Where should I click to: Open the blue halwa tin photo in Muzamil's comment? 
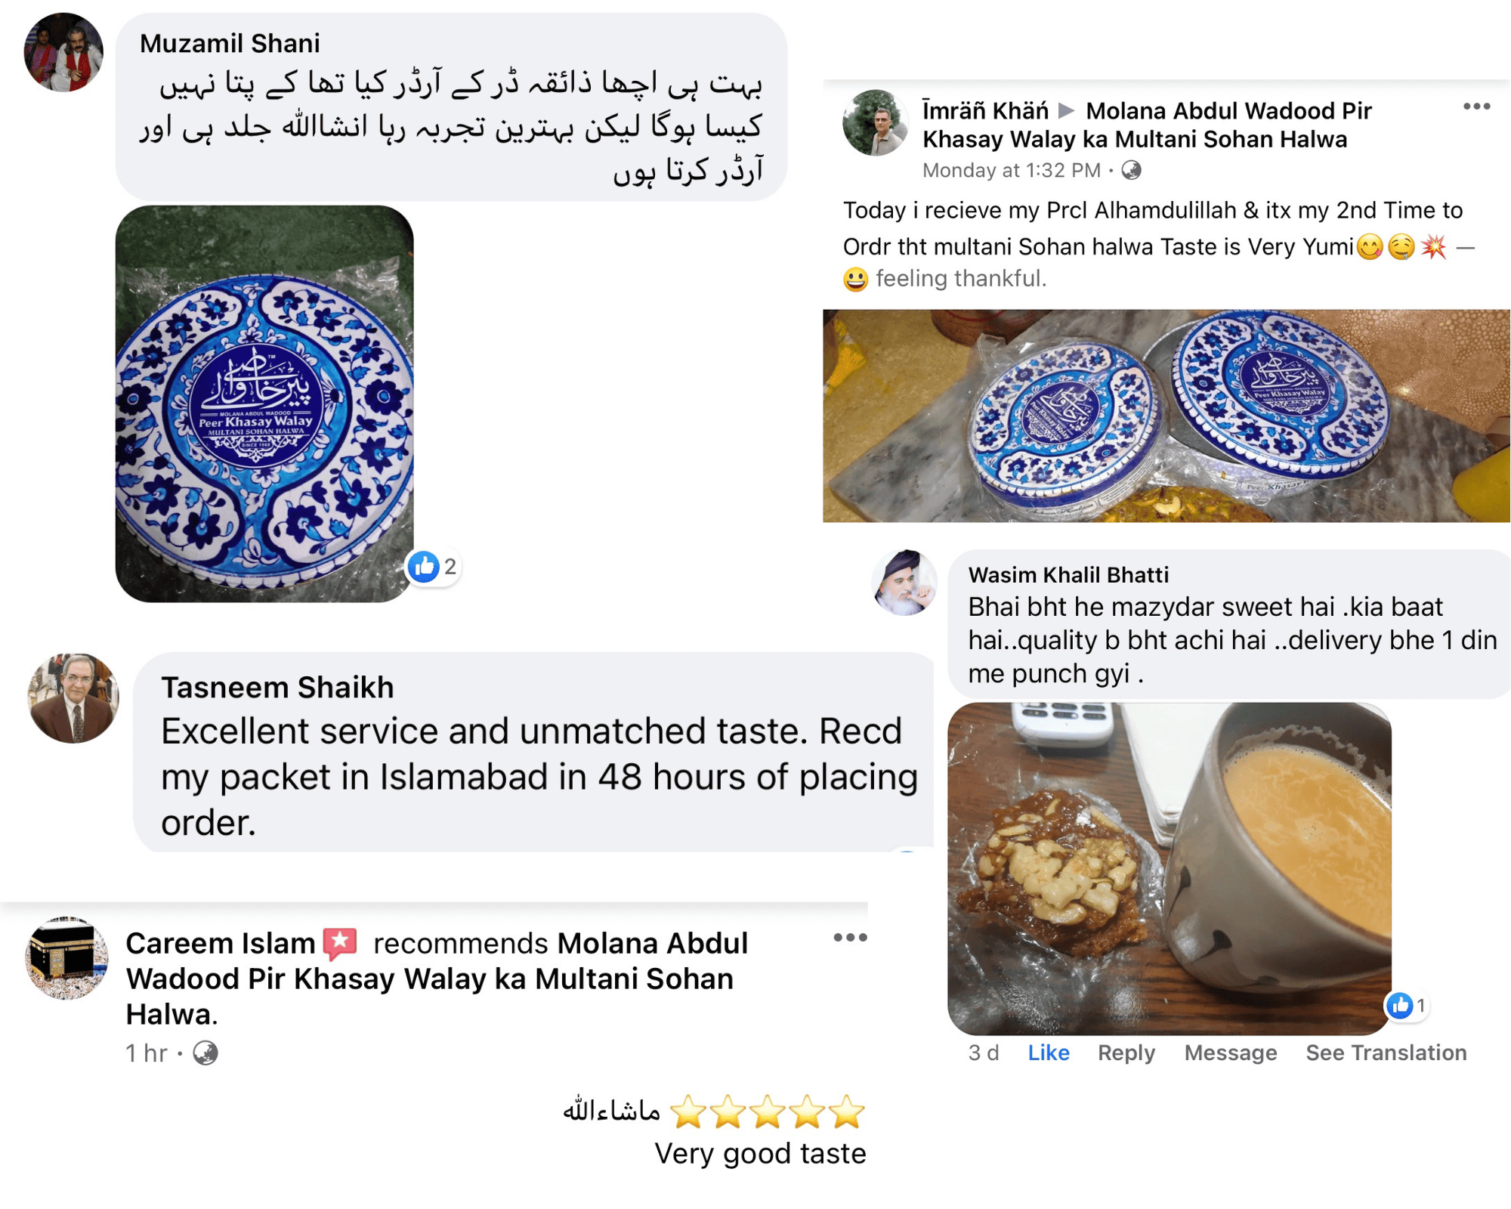click(264, 404)
